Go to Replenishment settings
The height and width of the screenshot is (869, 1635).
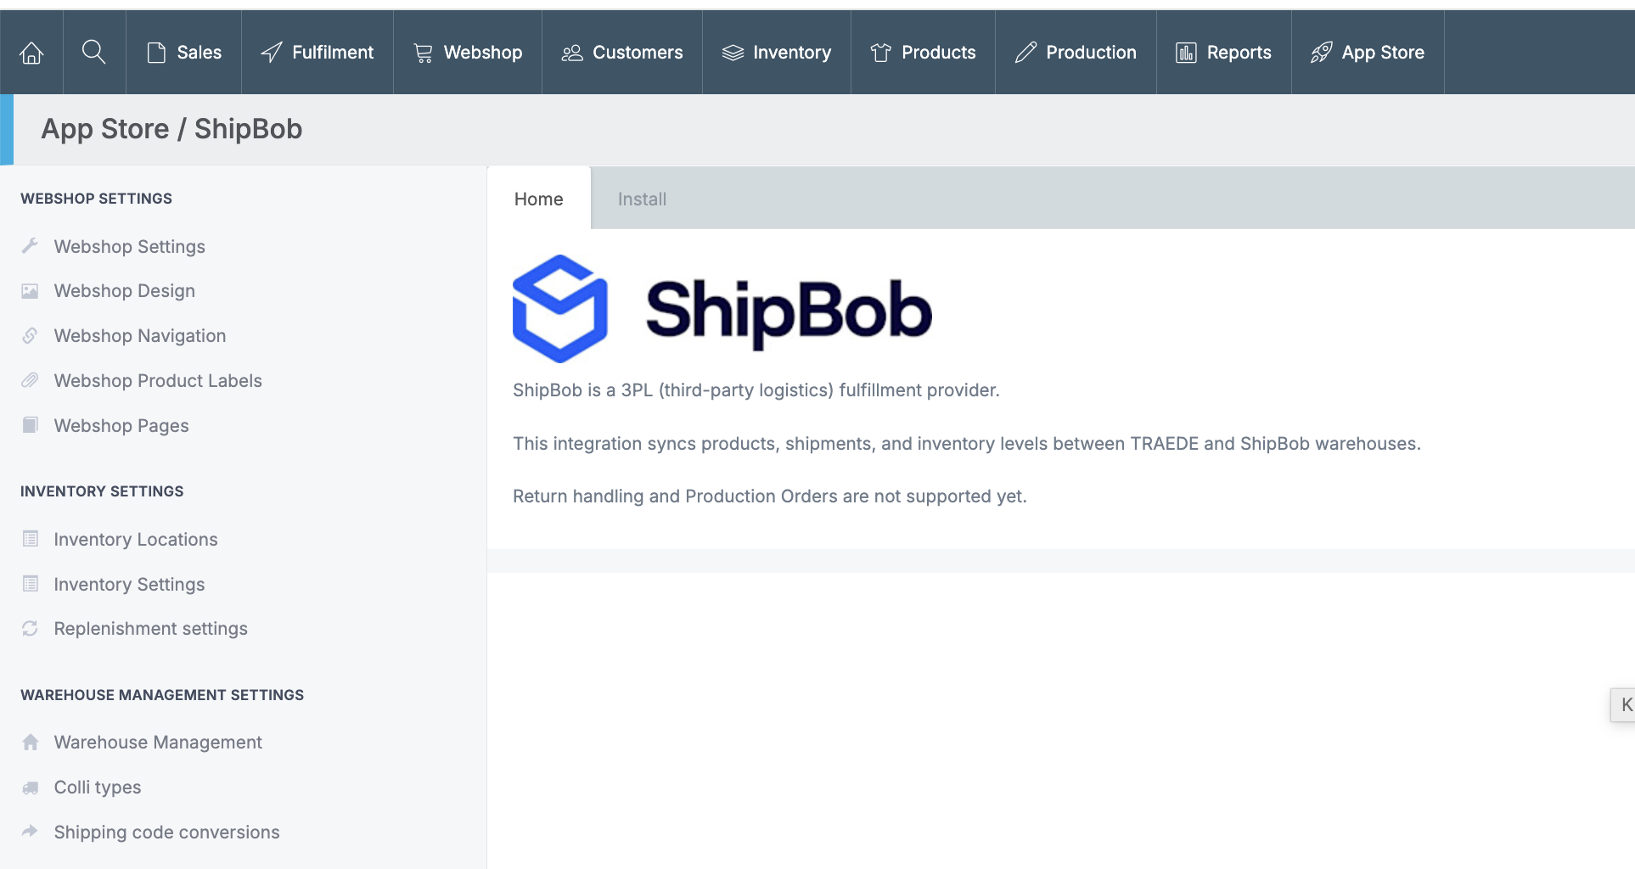pyautogui.click(x=151, y=629)
